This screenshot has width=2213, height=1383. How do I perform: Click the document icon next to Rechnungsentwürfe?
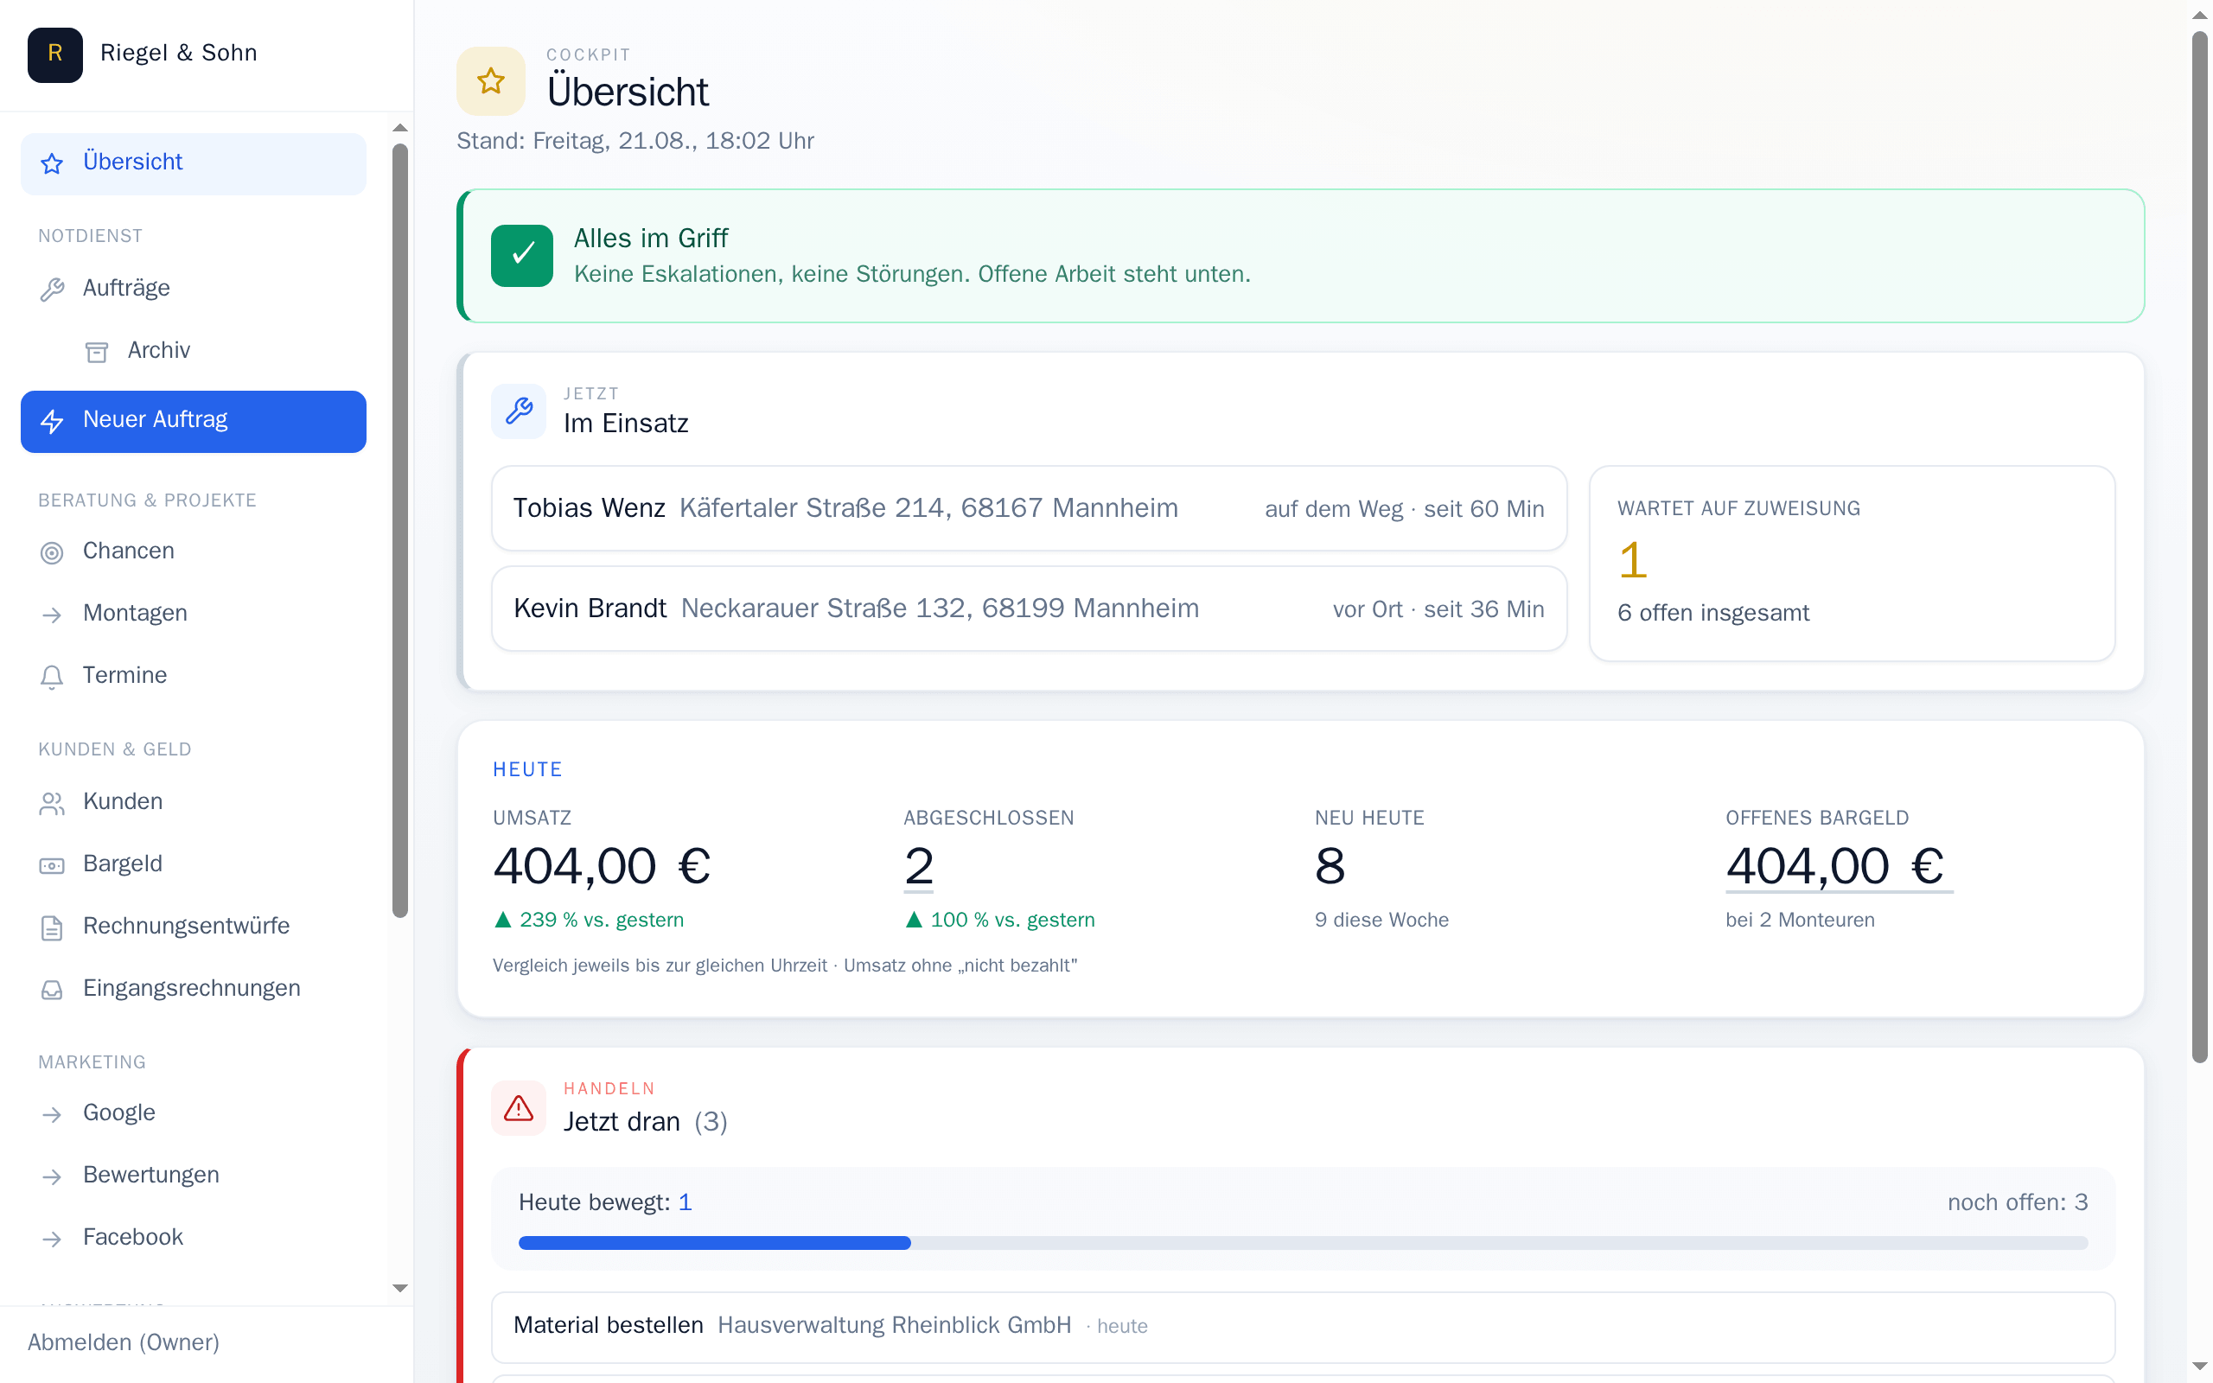pos(52,927)
